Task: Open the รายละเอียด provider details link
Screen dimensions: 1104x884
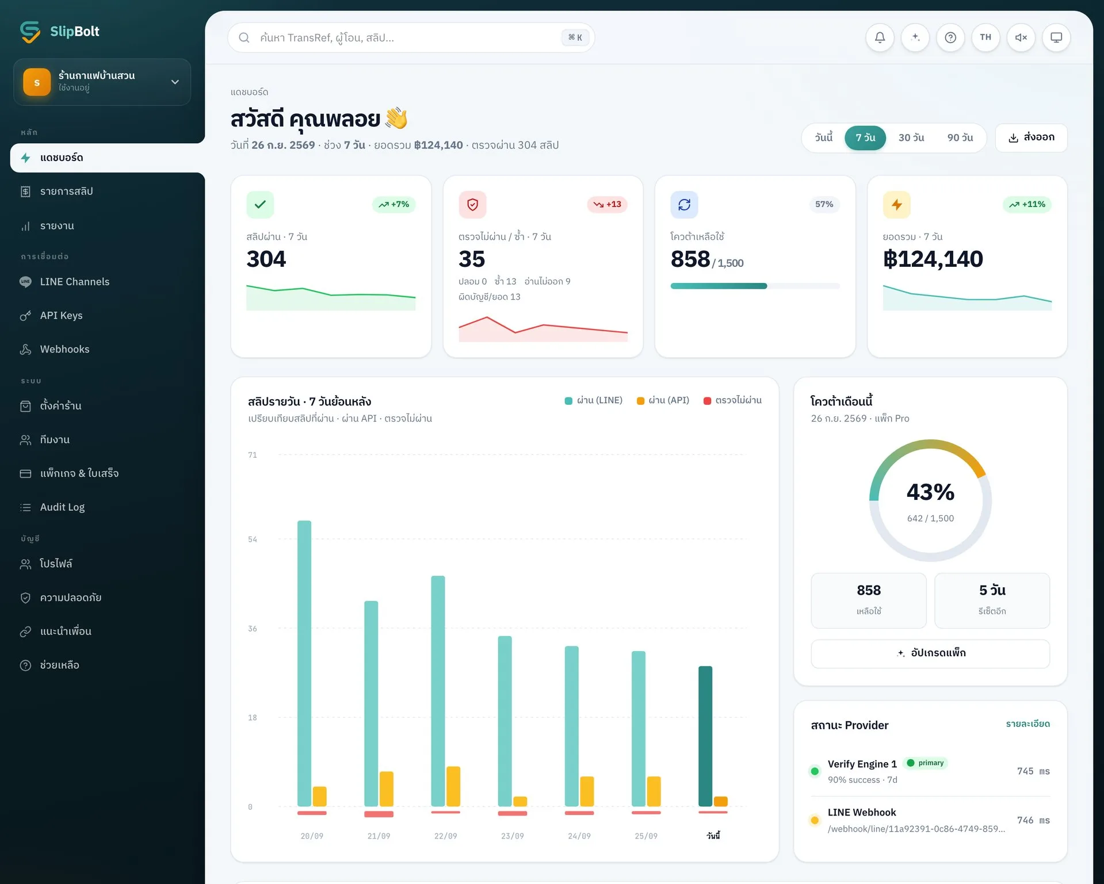Action: click(x=1027, y=724)
